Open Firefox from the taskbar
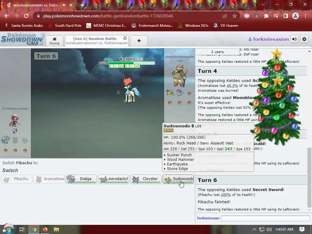This screenshot has width=312, height=234. coord(45,229)
